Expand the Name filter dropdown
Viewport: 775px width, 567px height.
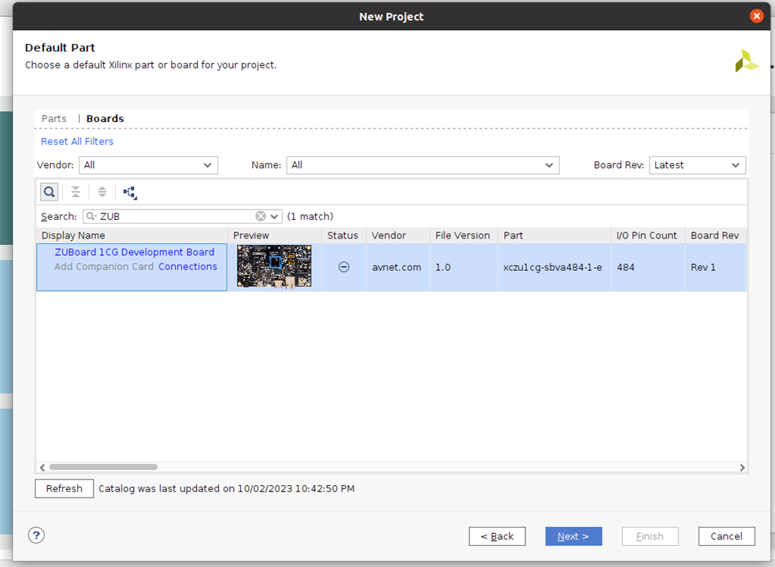coord(422,165)
